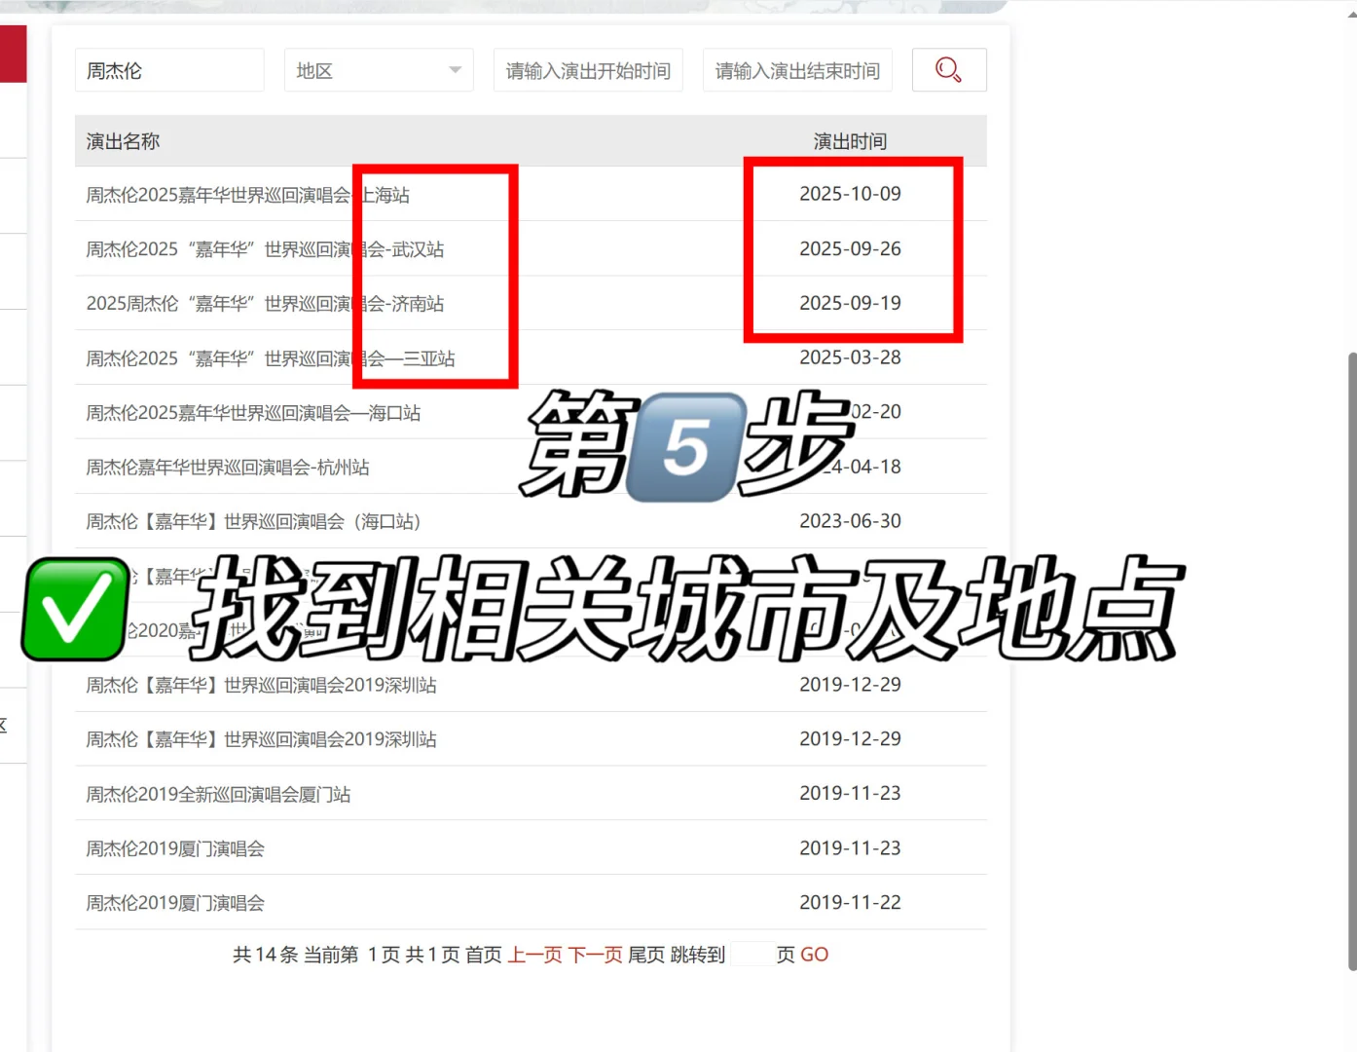Click 下一页 to go next page

coord(595,955)
